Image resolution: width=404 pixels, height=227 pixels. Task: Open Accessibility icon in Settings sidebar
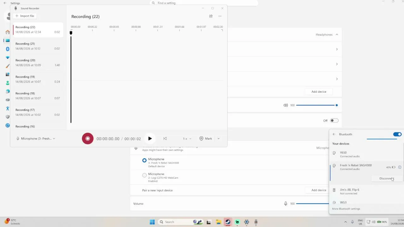pyautogui.click(x=8, y=108)
